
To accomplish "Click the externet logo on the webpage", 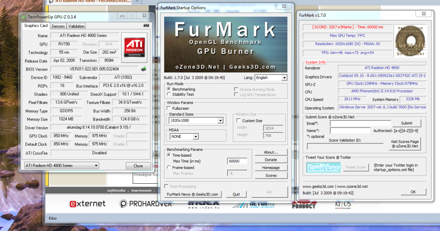I will point(88,204).
